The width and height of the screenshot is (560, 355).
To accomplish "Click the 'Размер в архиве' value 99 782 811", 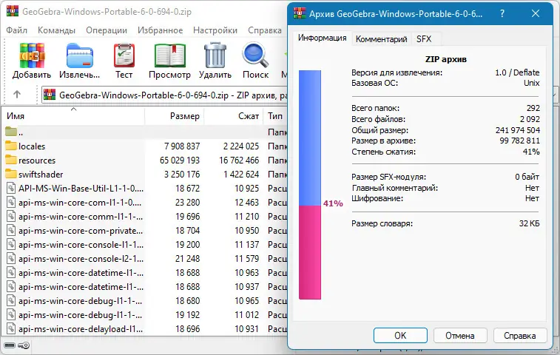I will click(x=519, y=141).
